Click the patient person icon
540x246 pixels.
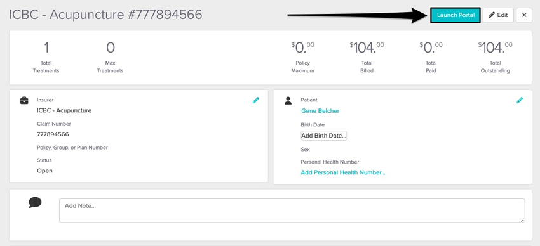[x=288, y=101]
